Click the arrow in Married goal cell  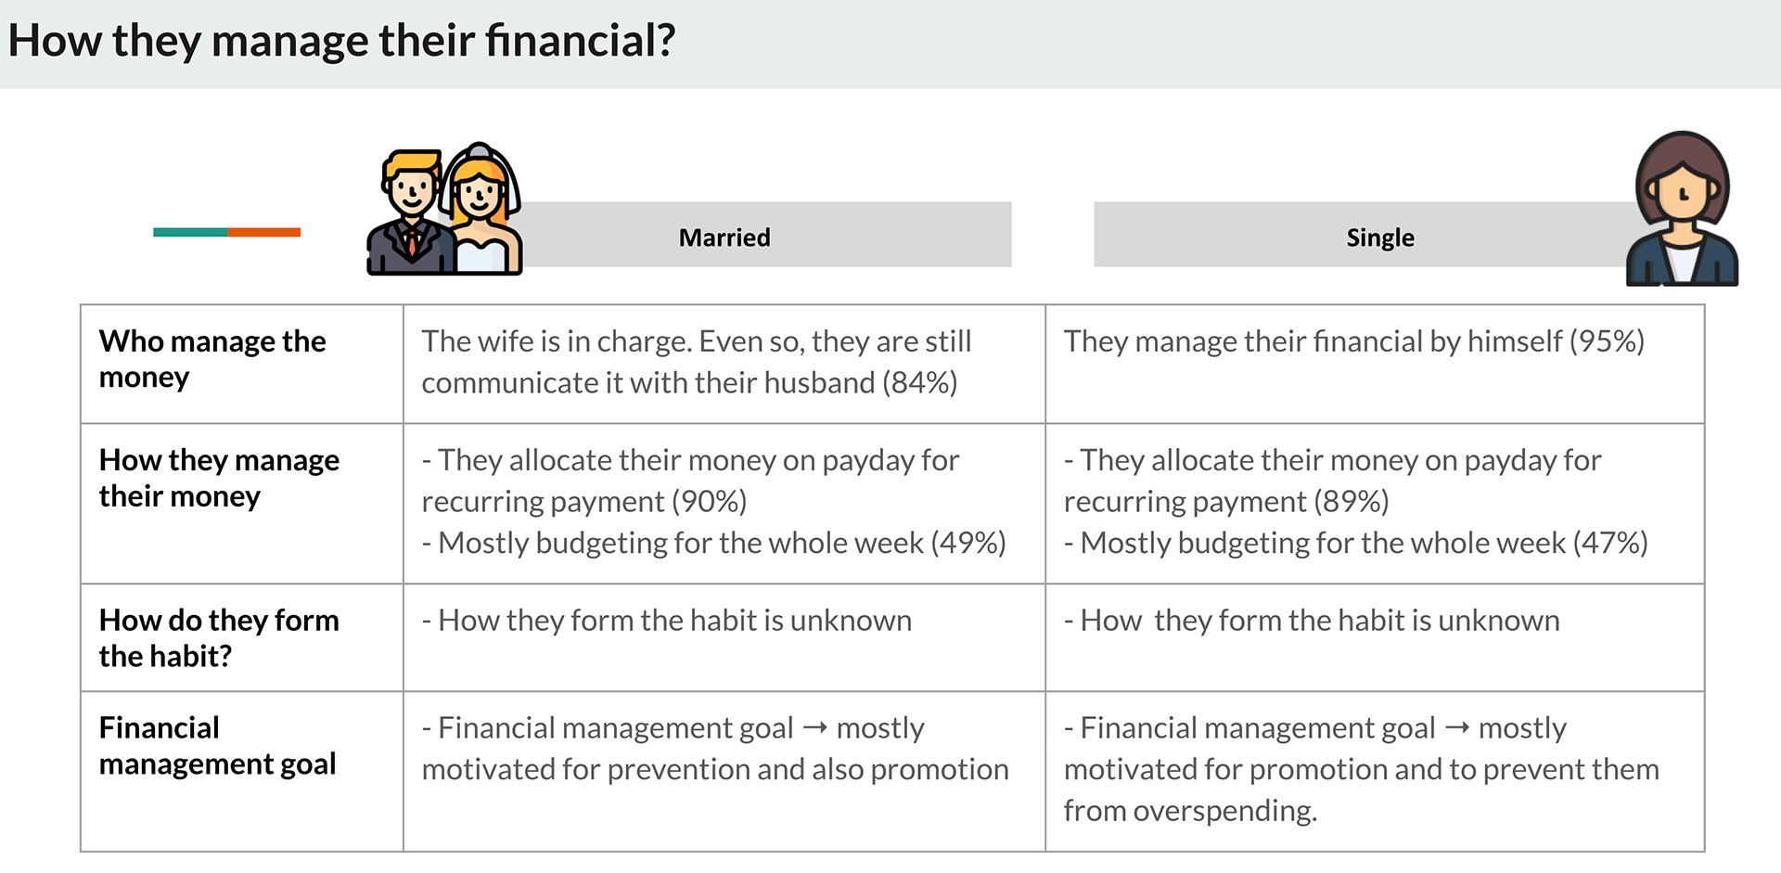point(814,728)
